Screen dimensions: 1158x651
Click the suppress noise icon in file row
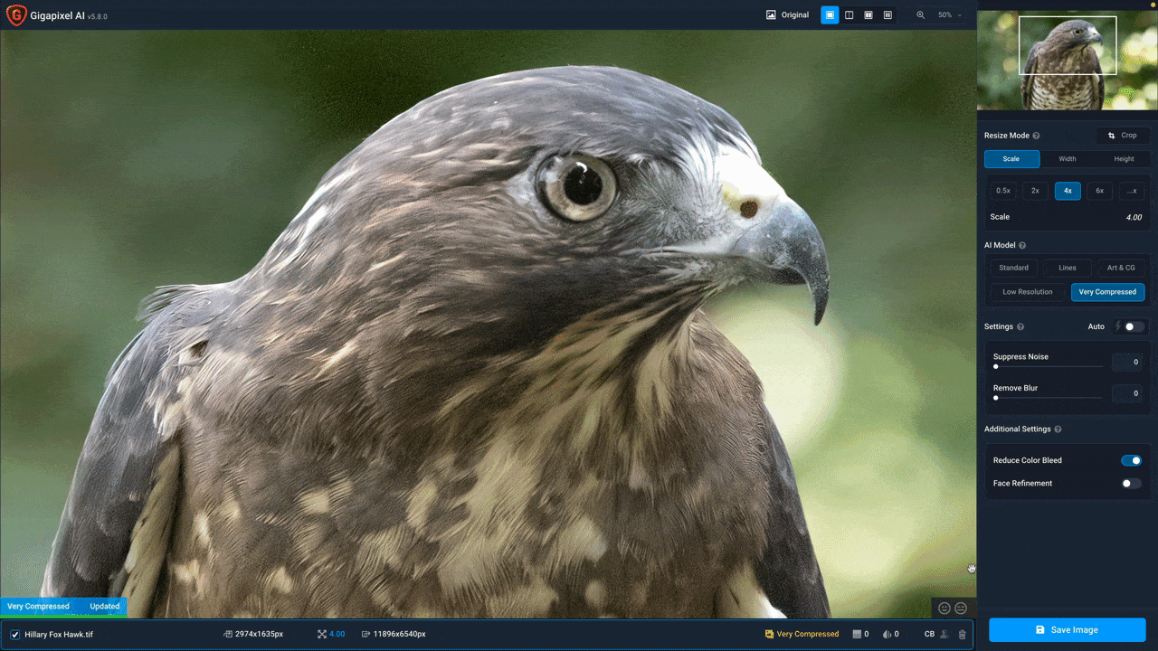click(x=858, y=635)
